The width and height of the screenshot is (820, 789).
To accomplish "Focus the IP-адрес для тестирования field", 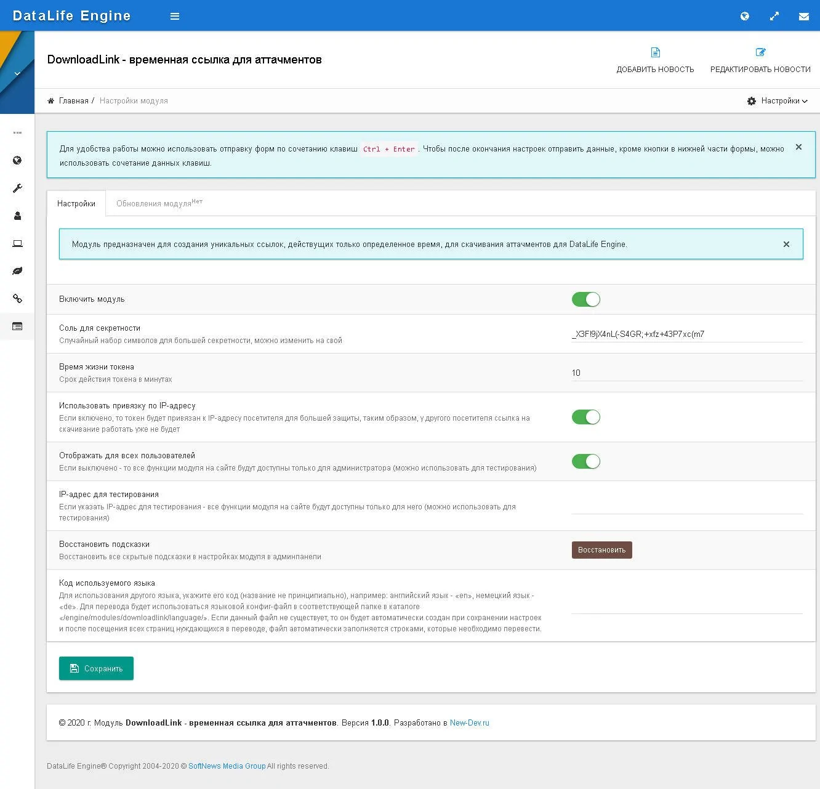I will pos(687,506).
